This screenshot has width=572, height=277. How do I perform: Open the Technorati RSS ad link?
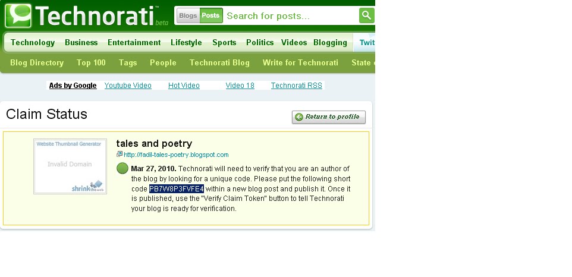click(297, 85)
